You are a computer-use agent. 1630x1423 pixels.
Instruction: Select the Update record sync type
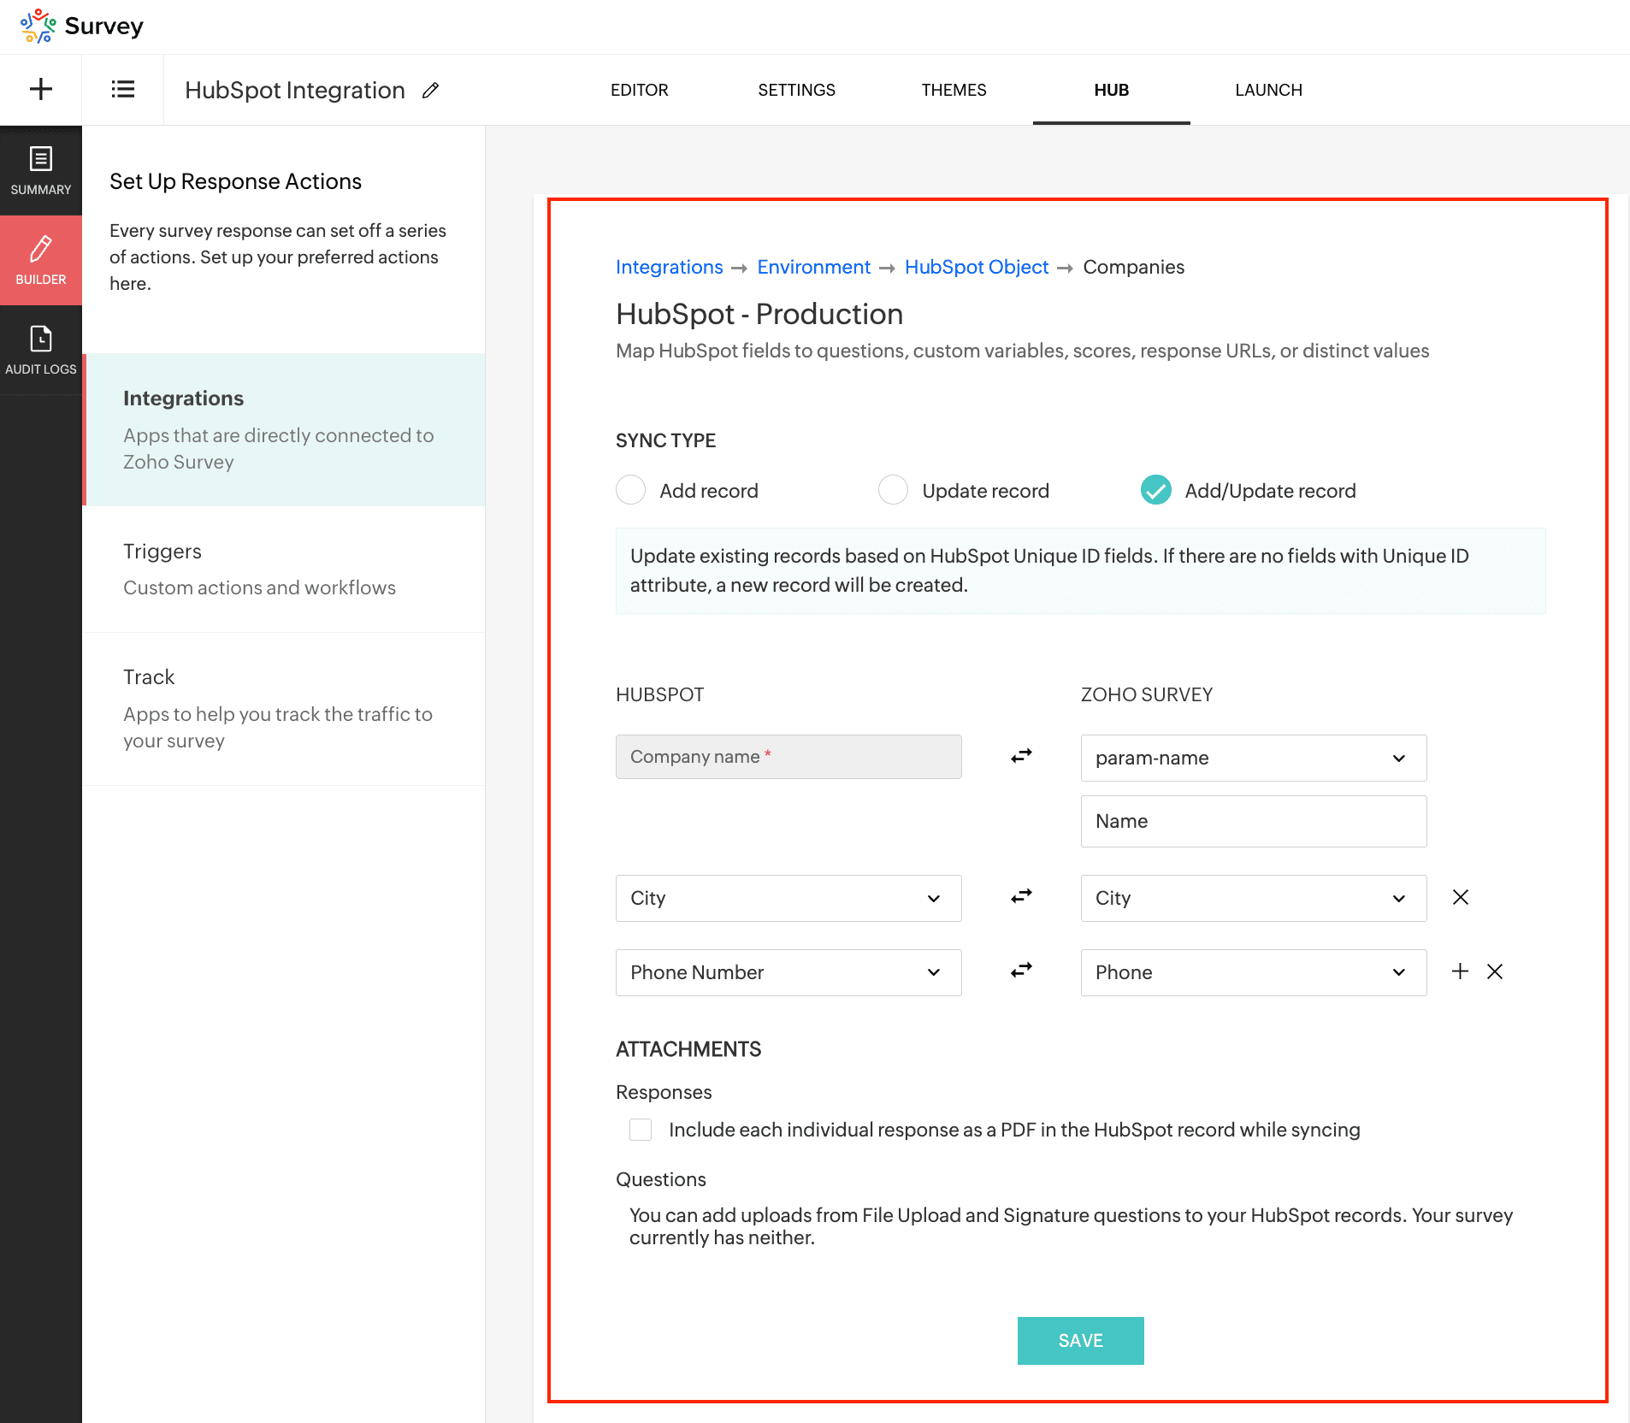pos(894,490)
